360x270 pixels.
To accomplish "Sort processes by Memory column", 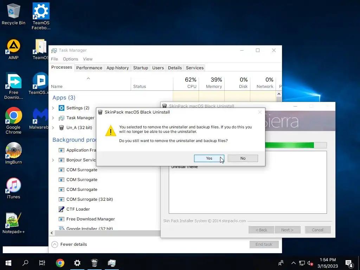I will [x=212, y=83].
